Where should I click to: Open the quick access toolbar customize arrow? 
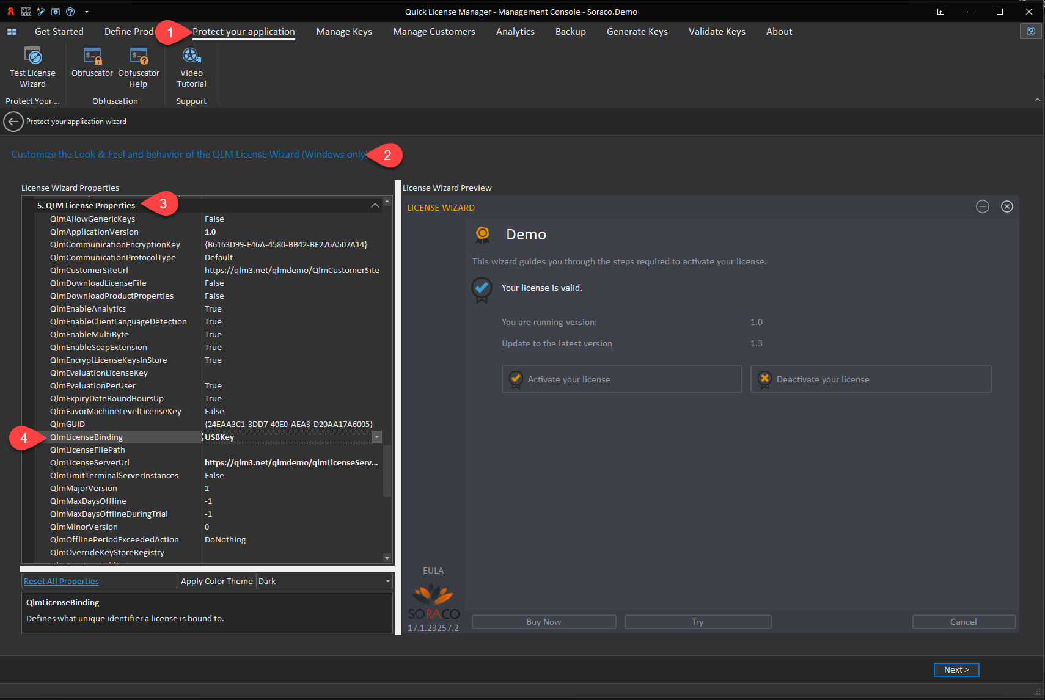(x=86, y=12)
